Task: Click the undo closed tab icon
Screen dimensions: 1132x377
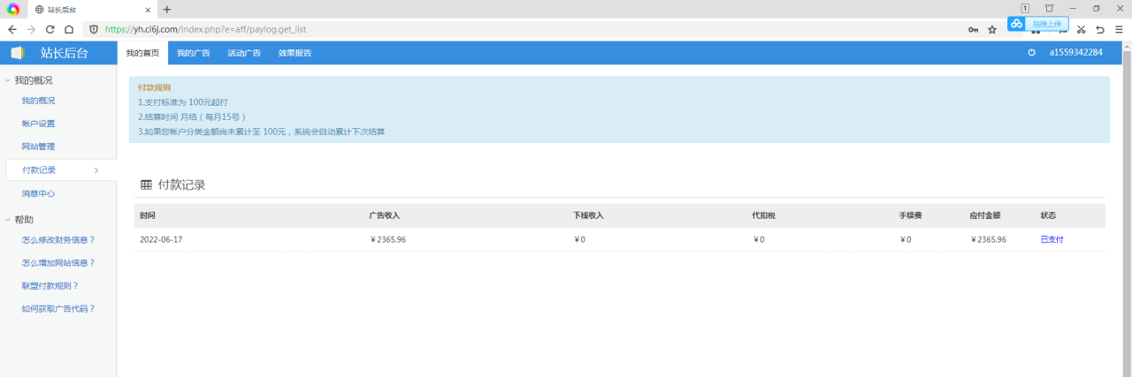Action: click(1099, 29)
